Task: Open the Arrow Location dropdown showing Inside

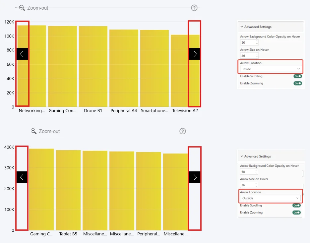Action: [x=271, y=69]
